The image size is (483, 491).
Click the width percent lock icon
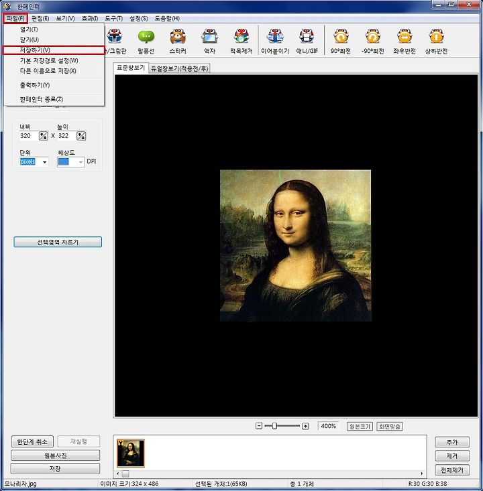44,136
